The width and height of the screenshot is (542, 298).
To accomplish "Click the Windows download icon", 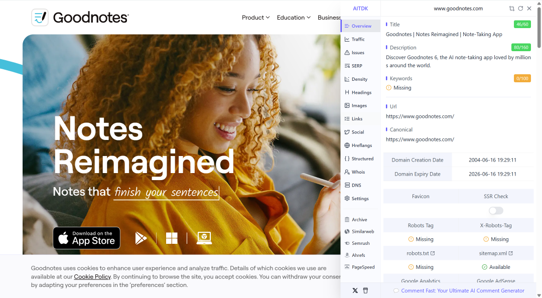I will point(172,238).
